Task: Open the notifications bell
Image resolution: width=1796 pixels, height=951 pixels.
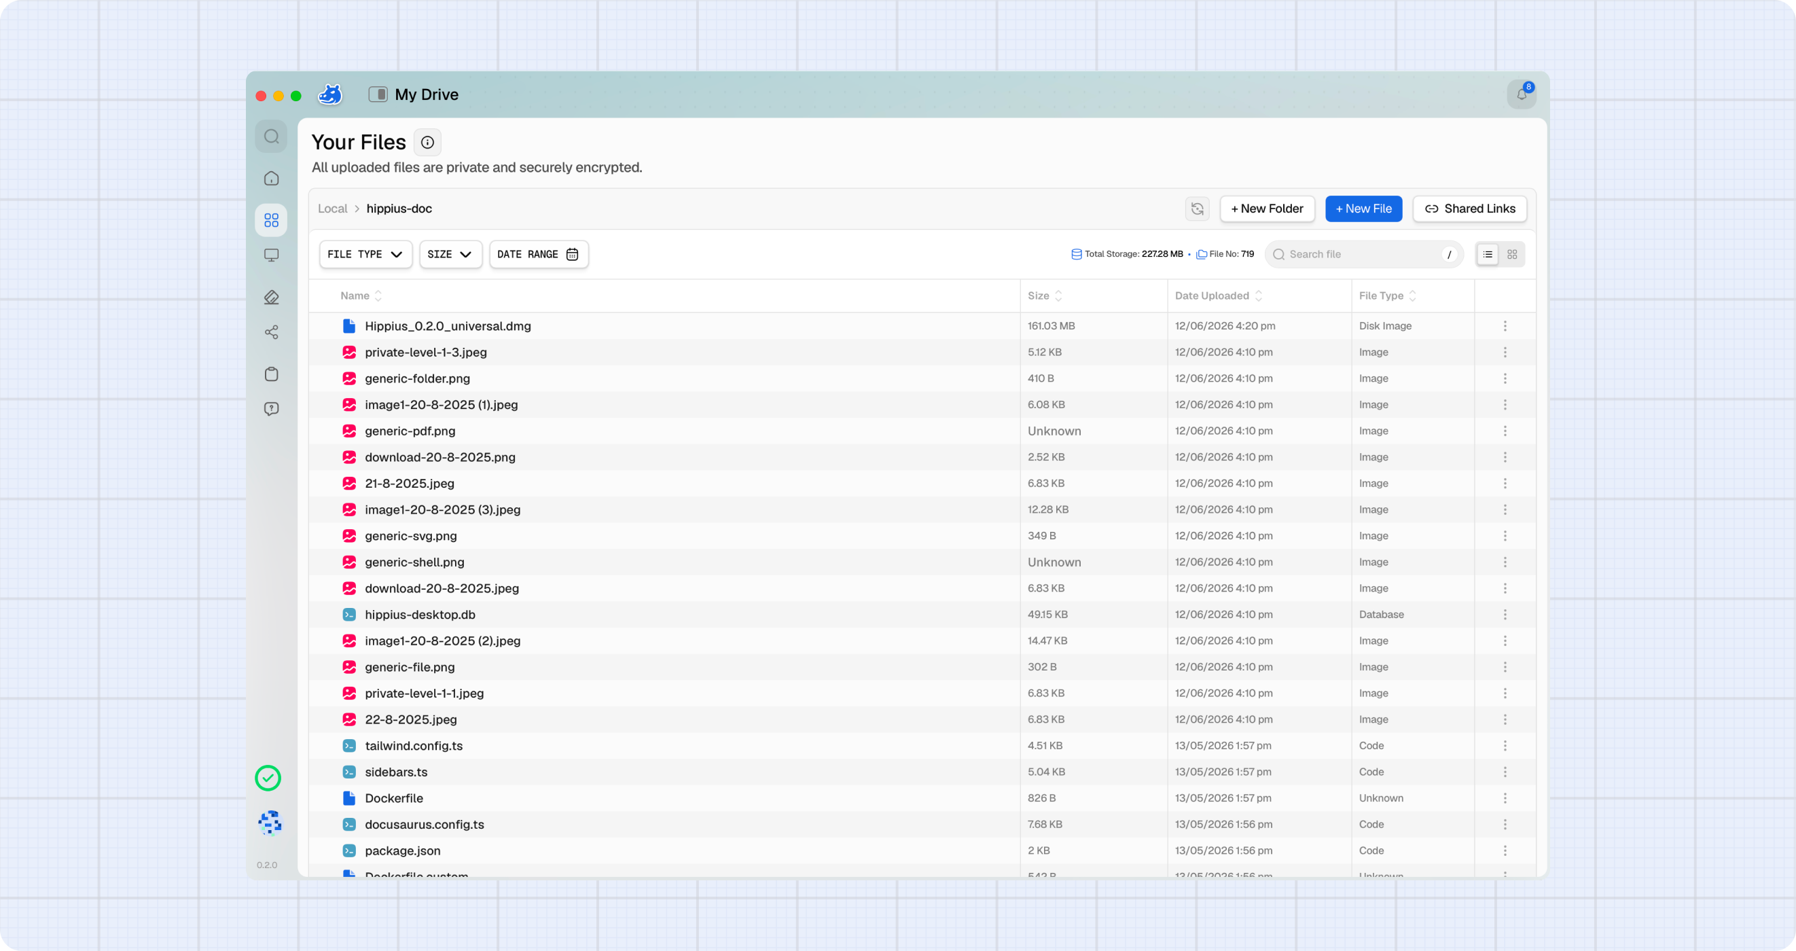Action: tap(1522, 94)
